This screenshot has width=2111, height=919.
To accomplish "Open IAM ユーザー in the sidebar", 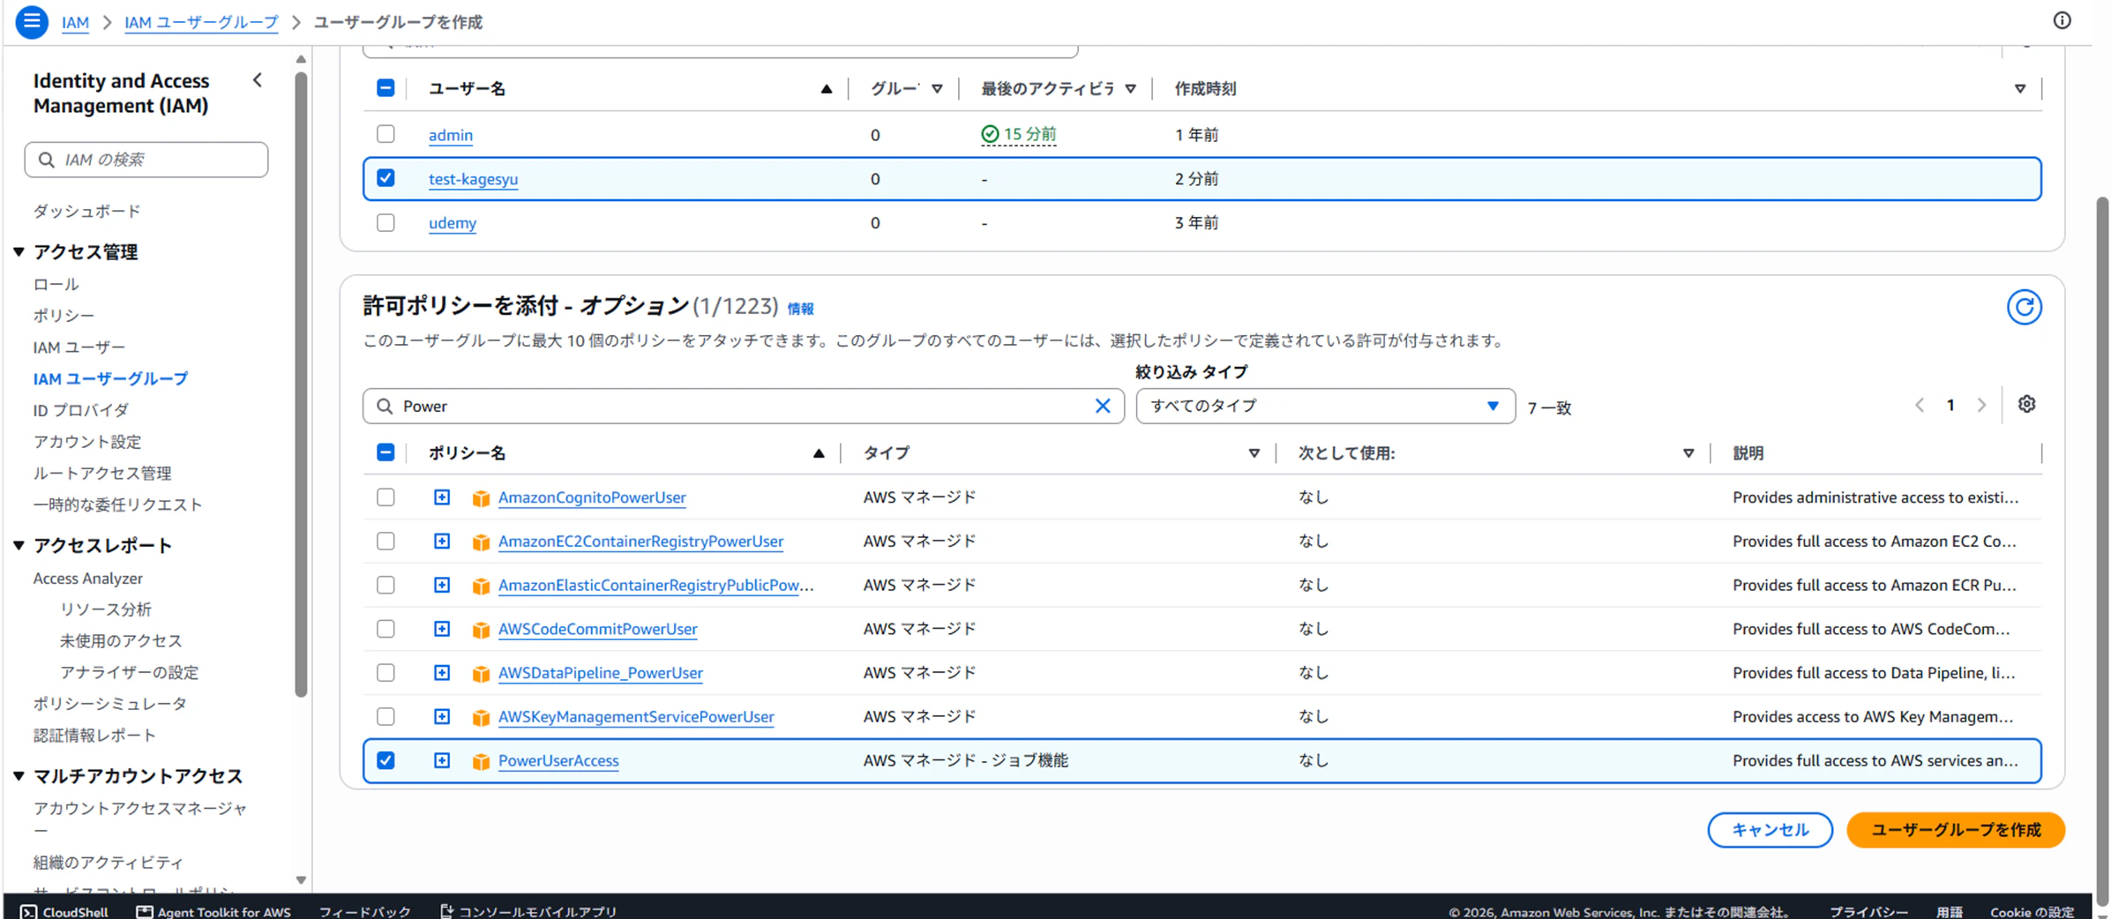I will [x=79, y=347].
